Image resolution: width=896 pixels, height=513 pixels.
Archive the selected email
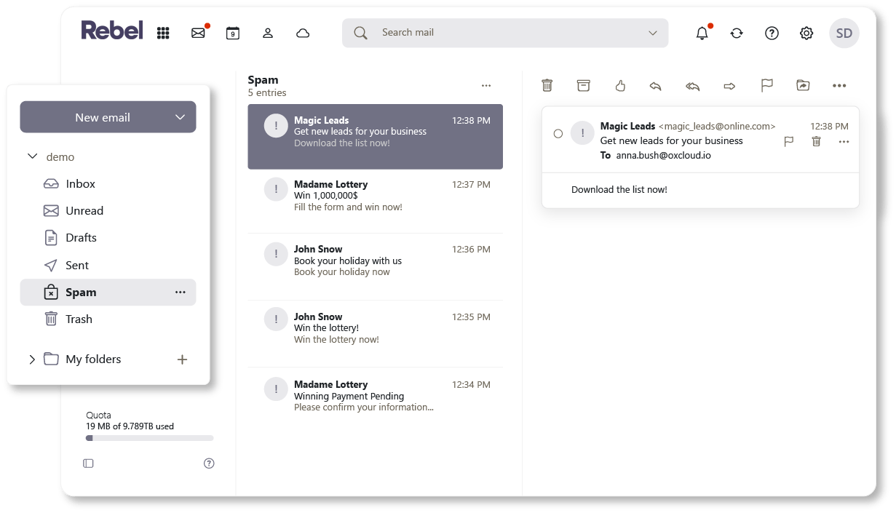583,86
